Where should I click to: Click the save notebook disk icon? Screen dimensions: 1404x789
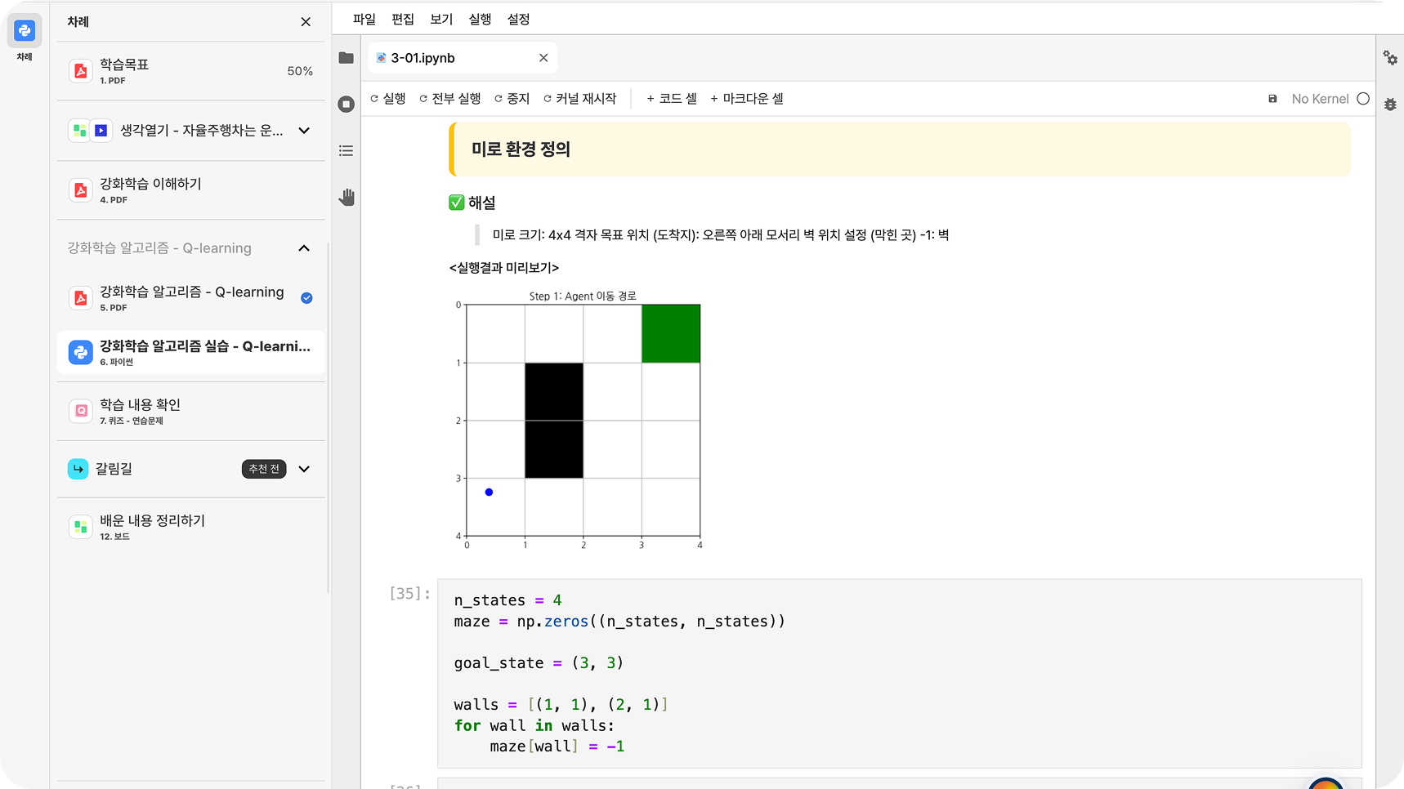(1272, 99)
